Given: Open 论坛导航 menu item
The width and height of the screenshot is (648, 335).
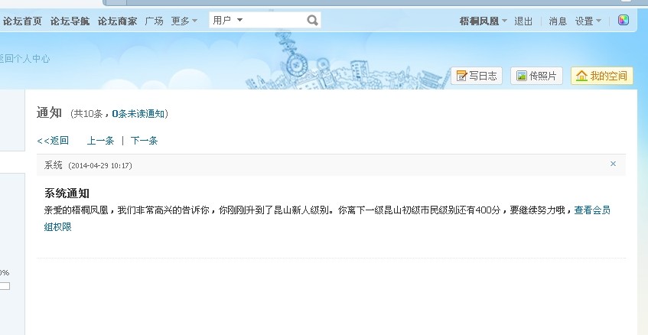Looking at the screenshot, I should pyautogui.click(x=70, y=21).
